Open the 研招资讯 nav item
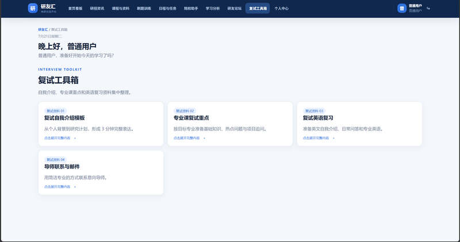The height and width of the screenshot is (242, 460). pyautogui.click(x=97, y=9)
